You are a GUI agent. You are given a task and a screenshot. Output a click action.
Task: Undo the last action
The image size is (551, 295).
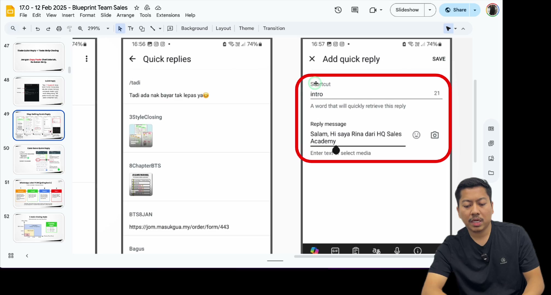(x=37, y=28)
